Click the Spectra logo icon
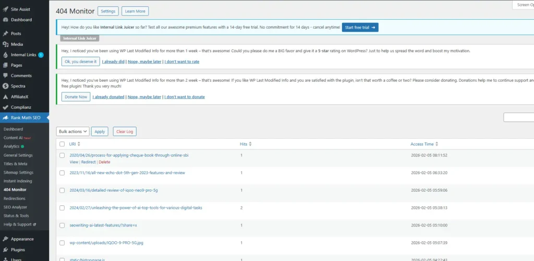 pyautogui.click(x=5, y=86)
